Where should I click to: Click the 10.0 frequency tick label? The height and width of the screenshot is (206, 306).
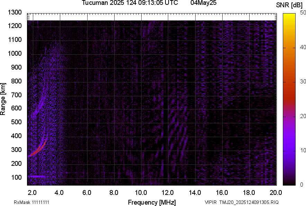coord(141,193)
